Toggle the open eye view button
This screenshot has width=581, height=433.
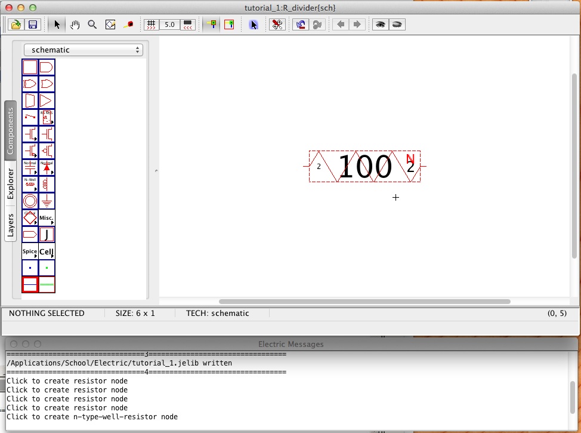coord(379,24)
